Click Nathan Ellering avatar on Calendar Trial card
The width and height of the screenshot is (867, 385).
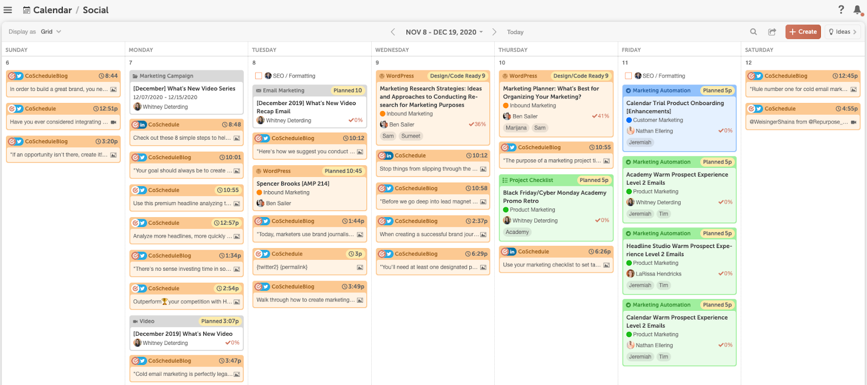pyautogui.click(x=631, y=130)
